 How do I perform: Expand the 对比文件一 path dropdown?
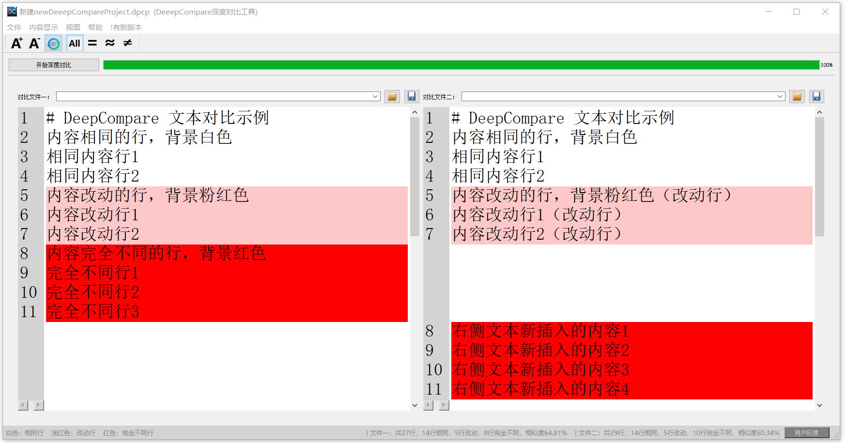(x=375, y=97)
